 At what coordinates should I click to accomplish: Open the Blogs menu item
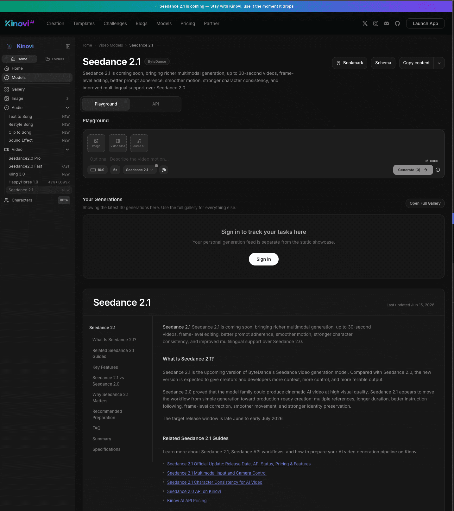pos(142,23)
